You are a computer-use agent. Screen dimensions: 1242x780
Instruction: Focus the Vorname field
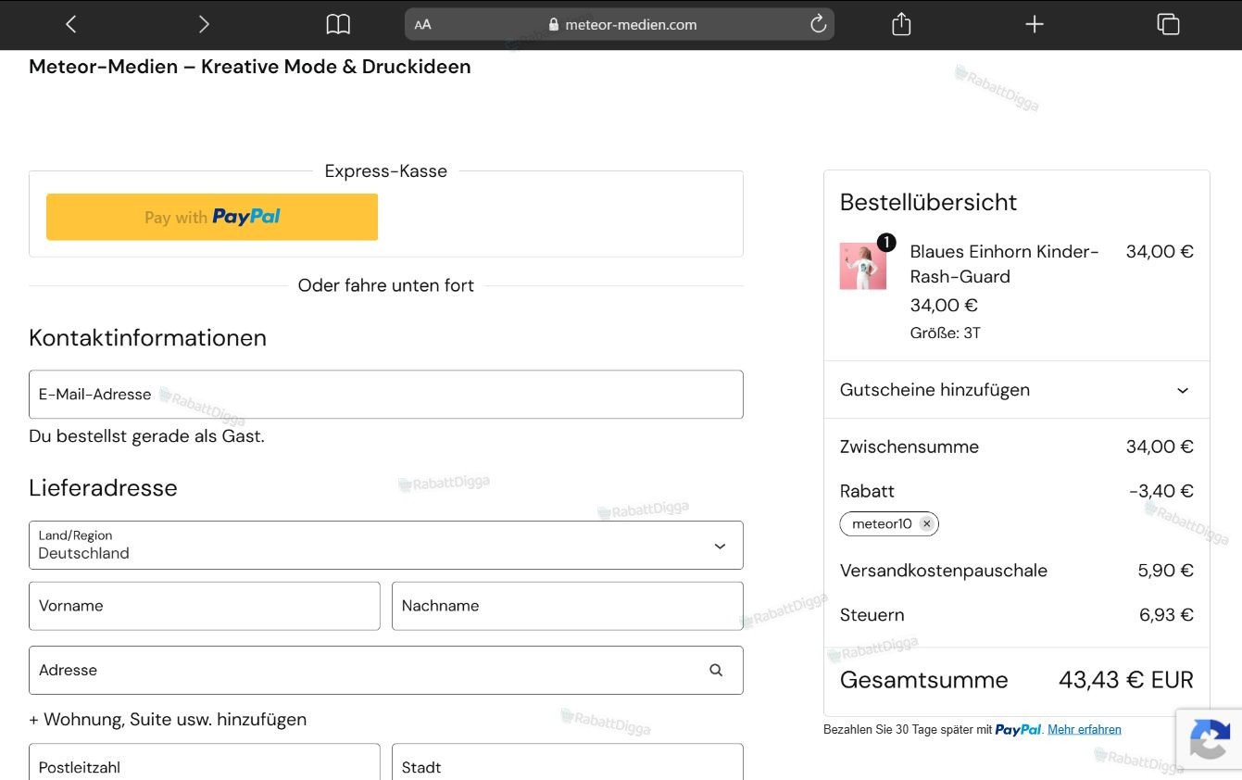coord(205,606)
